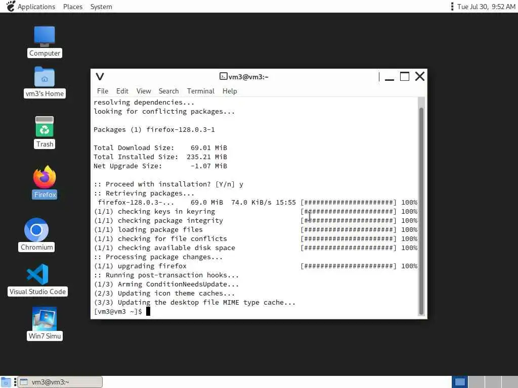This screenshot has height=388, width=518.
Task: Open the terminal View menu
Action: pyautogui.click(x=143, y=91)
